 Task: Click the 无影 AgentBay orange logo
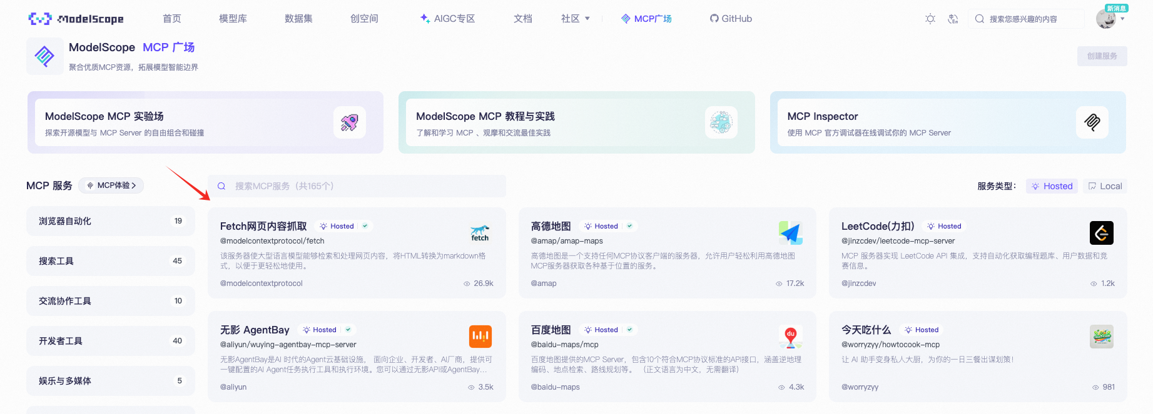click(x=480, y=337)
